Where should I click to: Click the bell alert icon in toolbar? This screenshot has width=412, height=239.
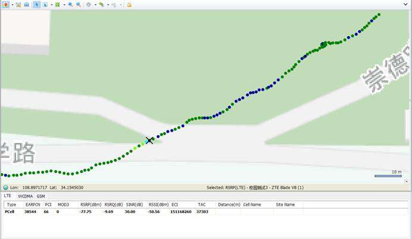point(129,5)
